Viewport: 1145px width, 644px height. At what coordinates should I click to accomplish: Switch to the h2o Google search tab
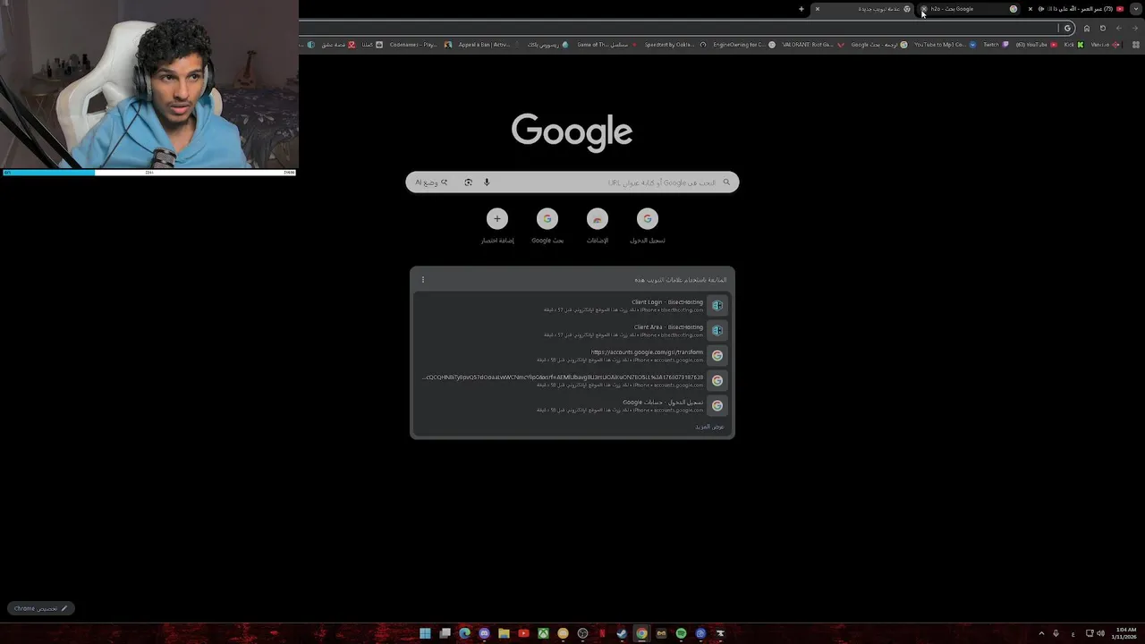[969, 9]
